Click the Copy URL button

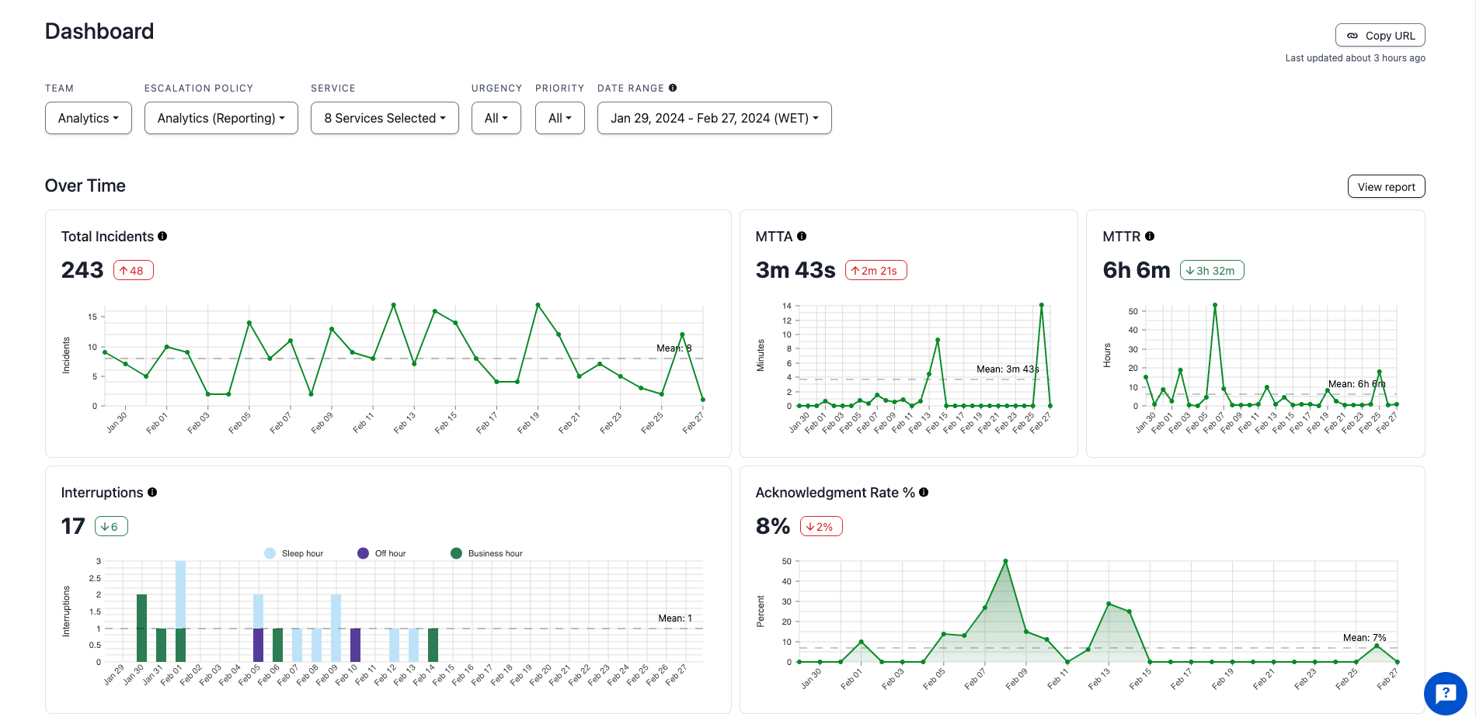point(1380,35)
